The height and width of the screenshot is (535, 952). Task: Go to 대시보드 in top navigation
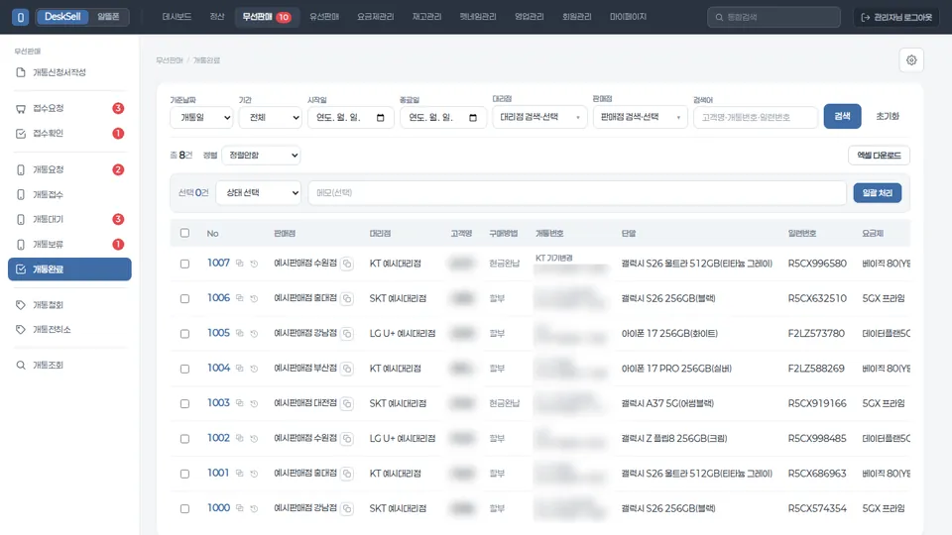tap(177, 17)
